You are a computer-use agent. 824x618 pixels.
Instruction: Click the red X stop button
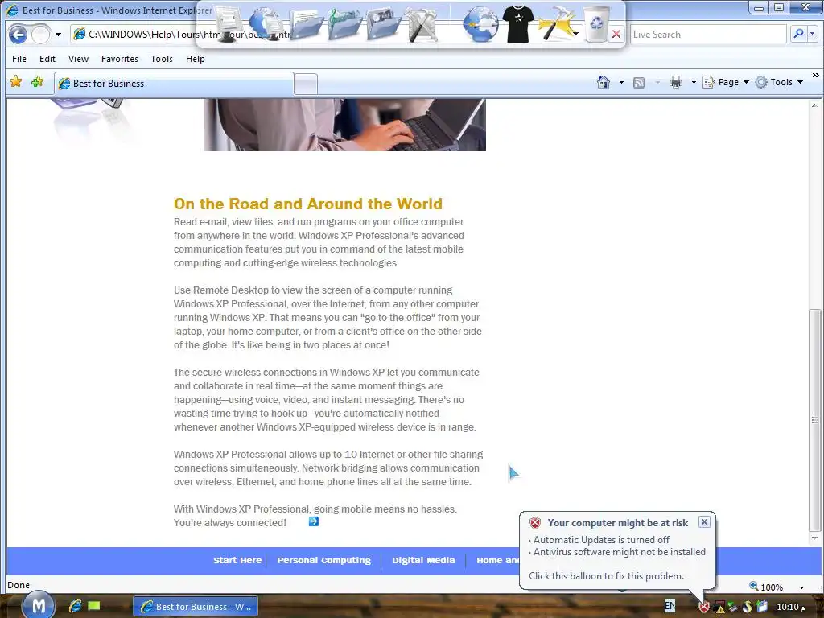pos(616,35)
